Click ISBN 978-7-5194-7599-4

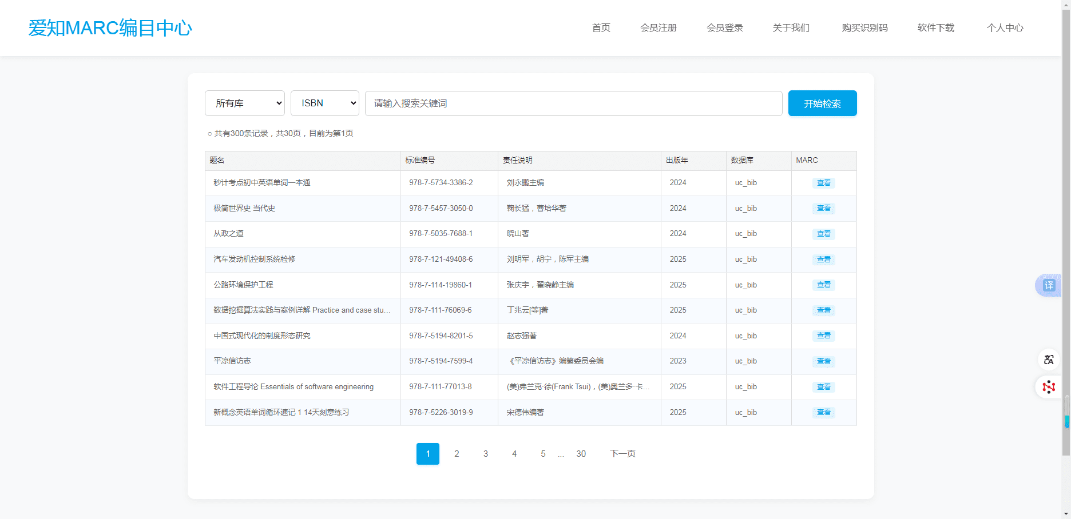[441, 361]
